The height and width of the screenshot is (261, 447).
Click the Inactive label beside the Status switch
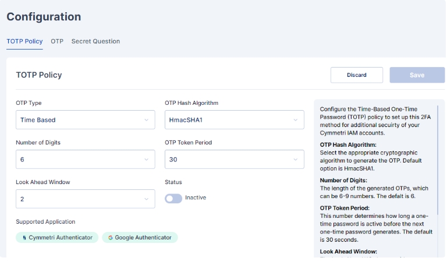click(x=196, y=197)
